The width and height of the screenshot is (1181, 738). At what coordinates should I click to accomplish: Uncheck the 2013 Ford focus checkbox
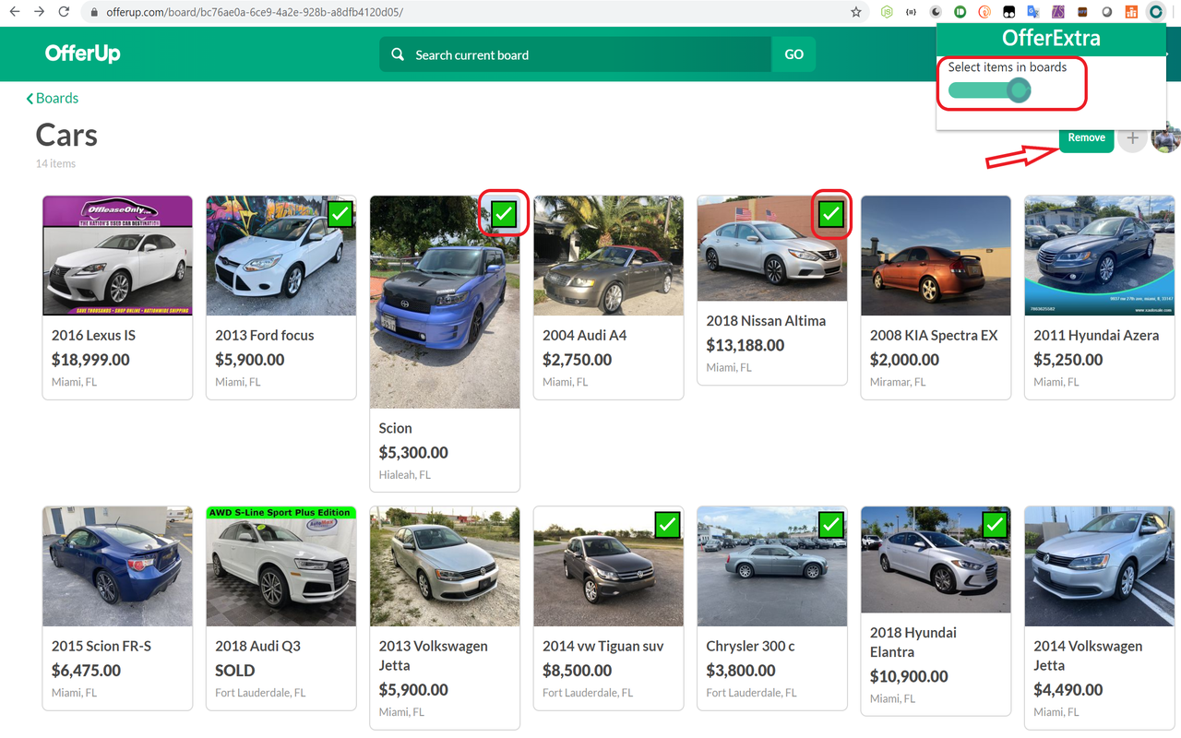340,214
